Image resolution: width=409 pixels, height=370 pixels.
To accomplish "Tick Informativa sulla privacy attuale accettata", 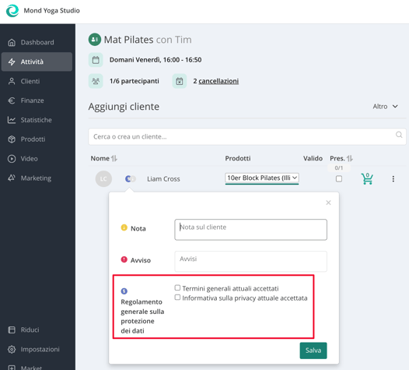I will [177, 298].
